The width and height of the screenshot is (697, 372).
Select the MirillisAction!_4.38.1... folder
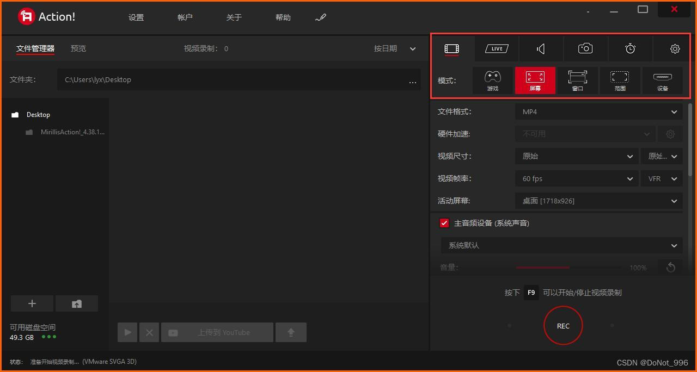click(72, 132)
